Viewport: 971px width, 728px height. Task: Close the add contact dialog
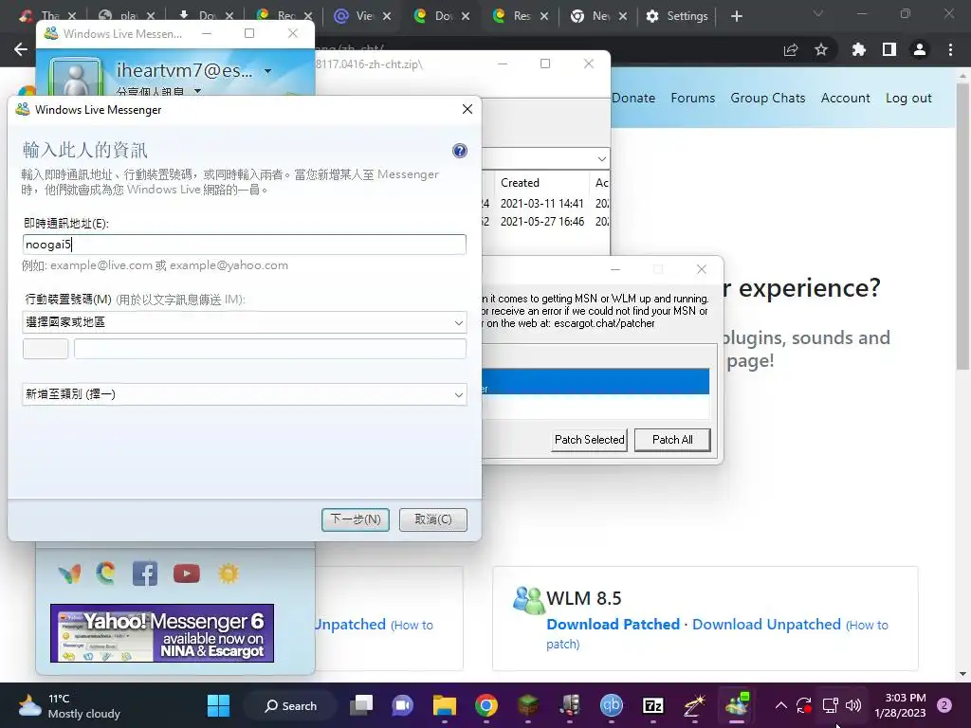click(467, 110)
